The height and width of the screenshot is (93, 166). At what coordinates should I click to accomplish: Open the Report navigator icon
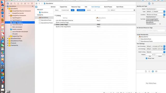(32, 3)
